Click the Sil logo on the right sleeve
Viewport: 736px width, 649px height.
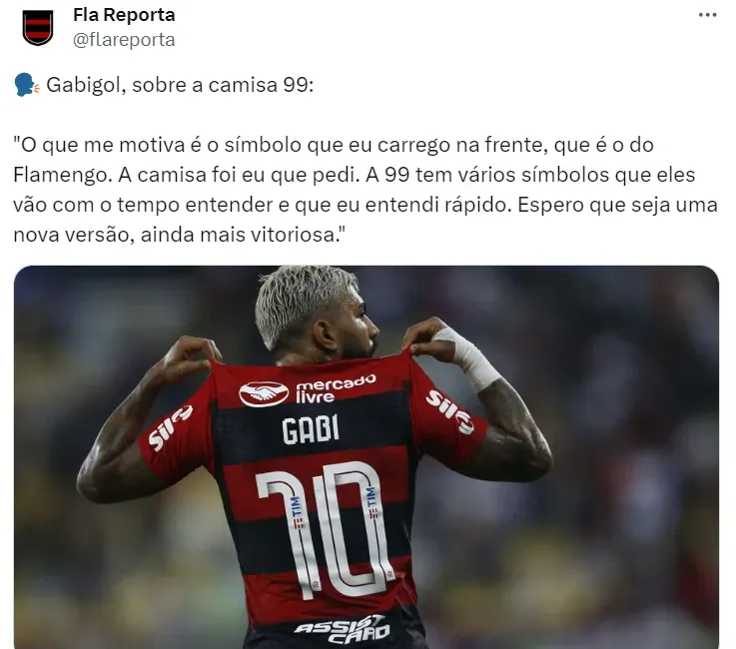[x=449, y=412]
